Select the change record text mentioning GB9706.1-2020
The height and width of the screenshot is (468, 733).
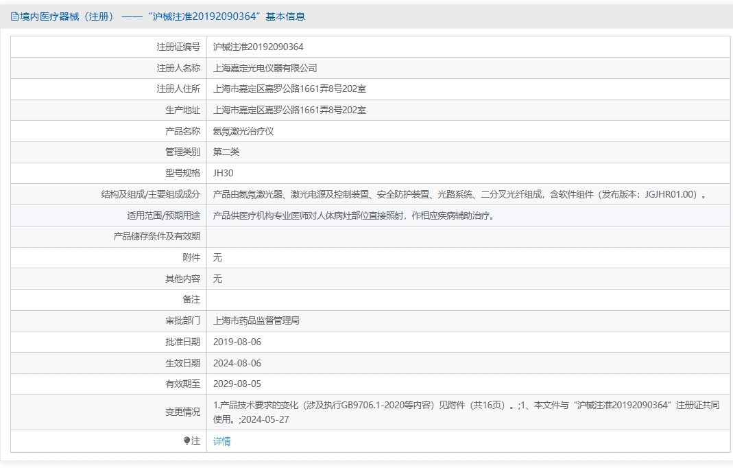(466, 412)
